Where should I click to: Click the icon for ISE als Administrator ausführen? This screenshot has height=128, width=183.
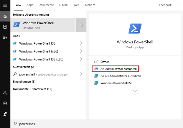pos(96,76)
